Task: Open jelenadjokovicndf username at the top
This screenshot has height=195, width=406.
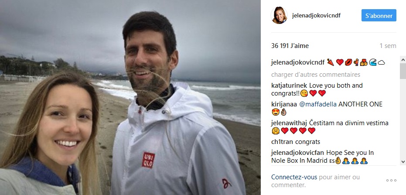Action: pyautogui.click(x=316, y=16)
